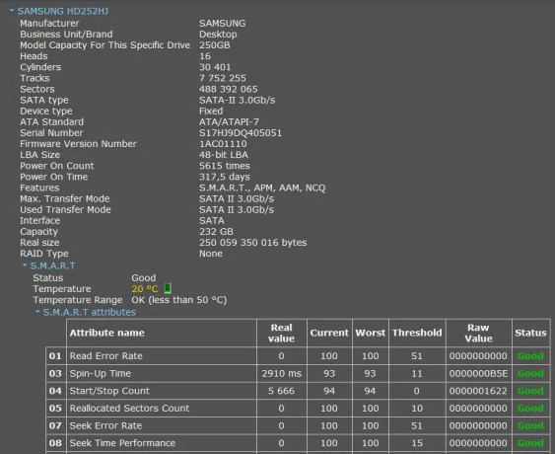This screenshot has height=454, width=555.
Task: Collapse the S.M.A.R.T attributes section
Action: (x=37, y=312)
